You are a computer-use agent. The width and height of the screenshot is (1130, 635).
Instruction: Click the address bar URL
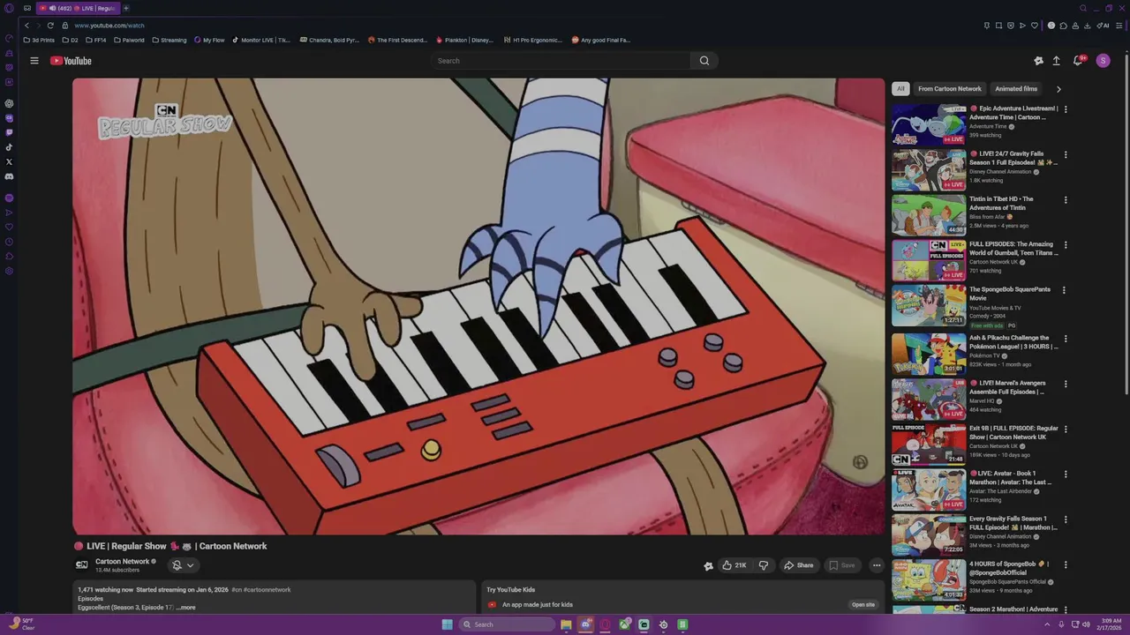point(109,26)
